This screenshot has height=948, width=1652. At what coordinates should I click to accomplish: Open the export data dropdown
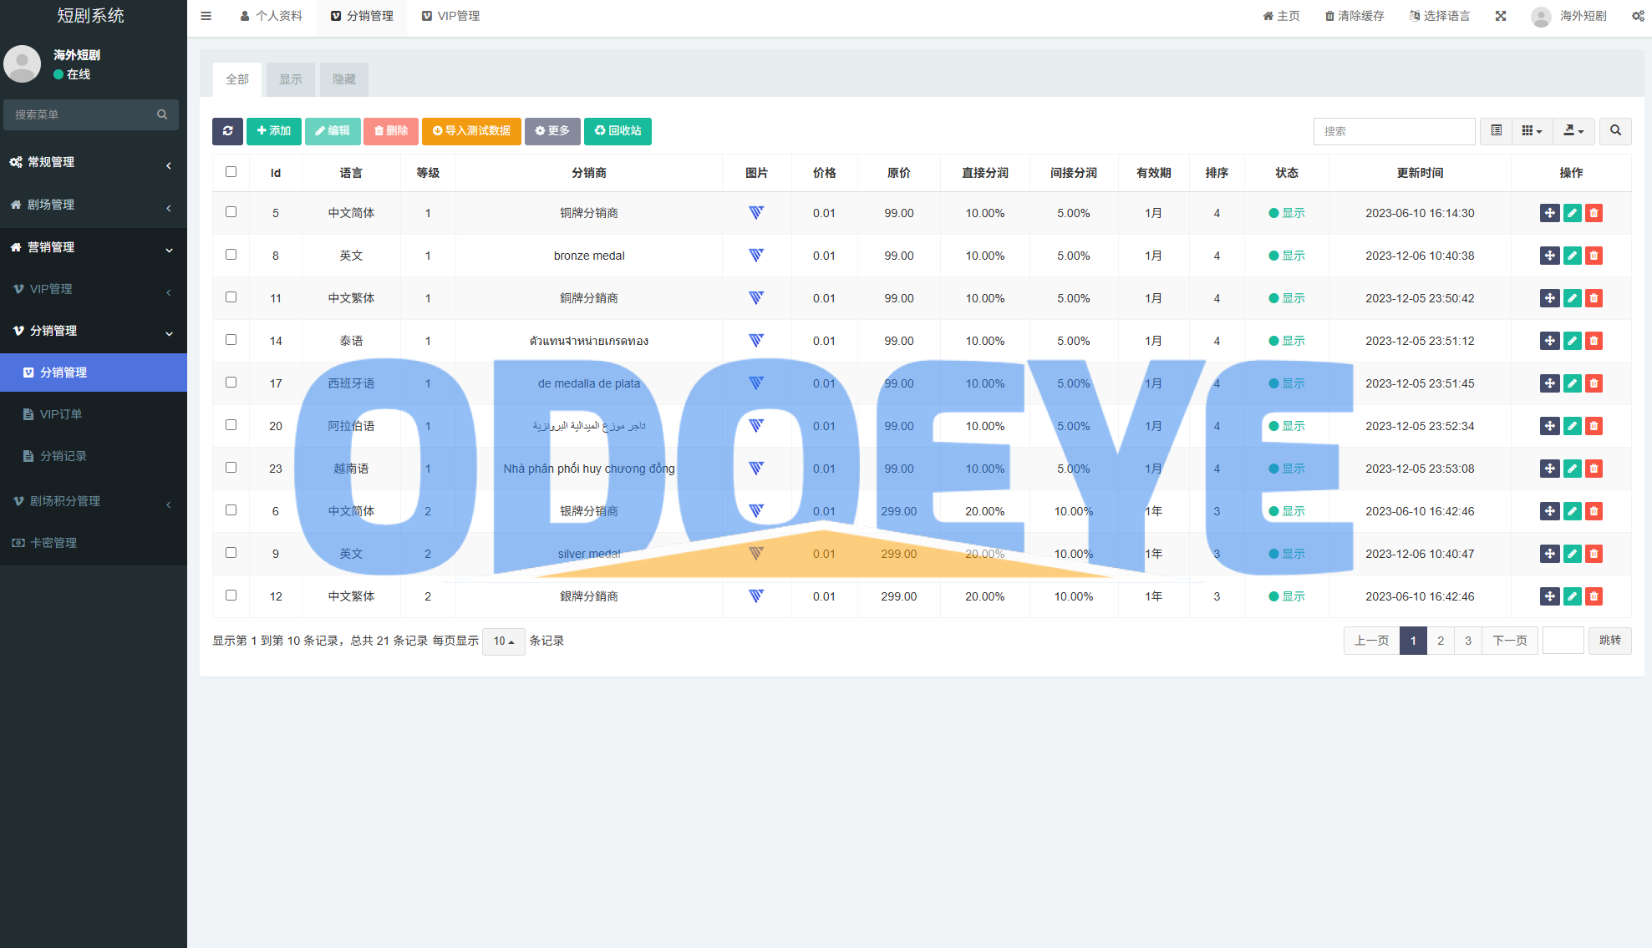(1573, 131)
